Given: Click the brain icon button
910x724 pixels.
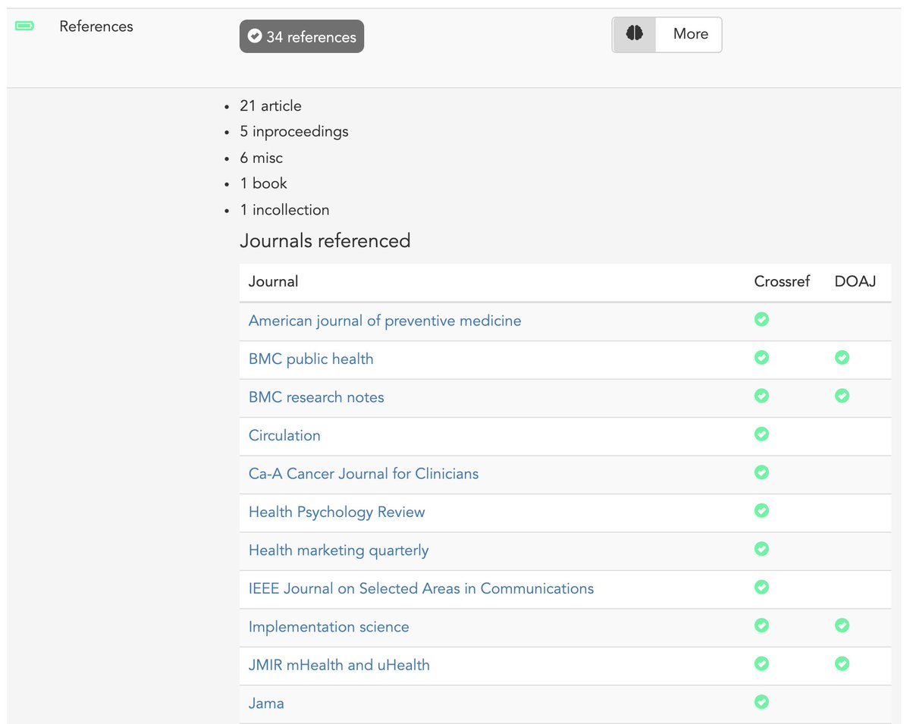Looking at the screenshot, I should 634,34.
